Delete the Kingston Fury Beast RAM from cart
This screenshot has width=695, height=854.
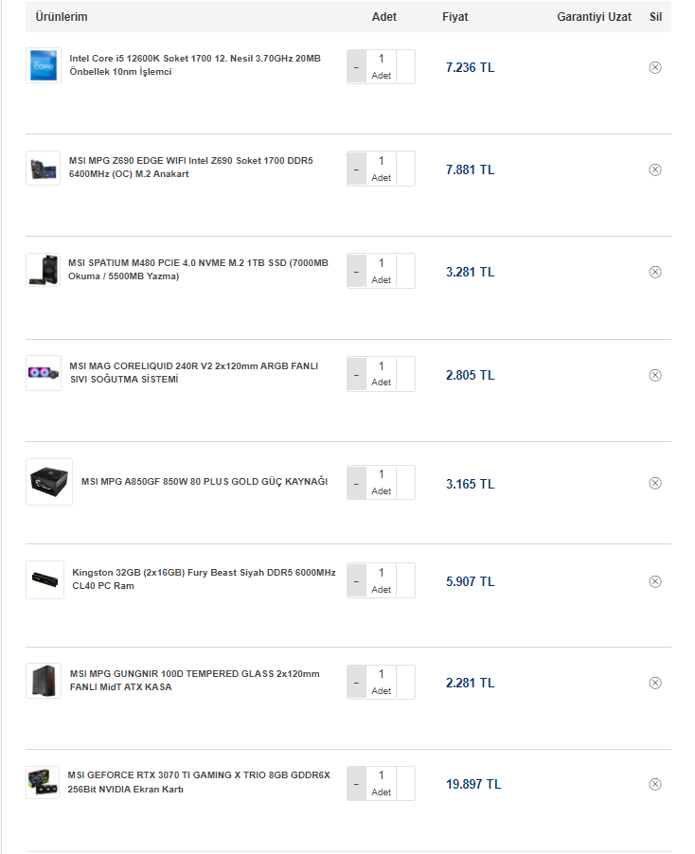click(655, 582)
